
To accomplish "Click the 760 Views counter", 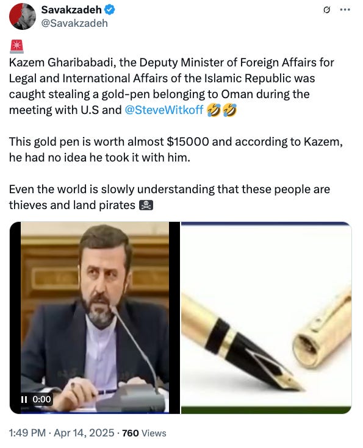I will pos(144,433).
